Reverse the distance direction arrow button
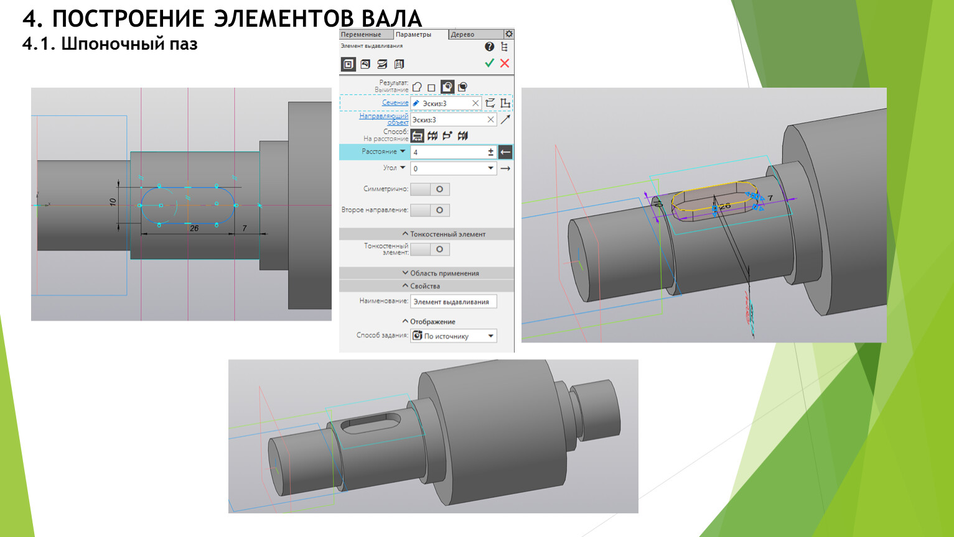Screen dimensions: 954x537 [505, 152]
